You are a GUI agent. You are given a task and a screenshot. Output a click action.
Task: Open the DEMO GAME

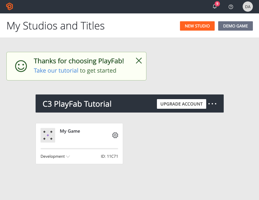[235, 26]
